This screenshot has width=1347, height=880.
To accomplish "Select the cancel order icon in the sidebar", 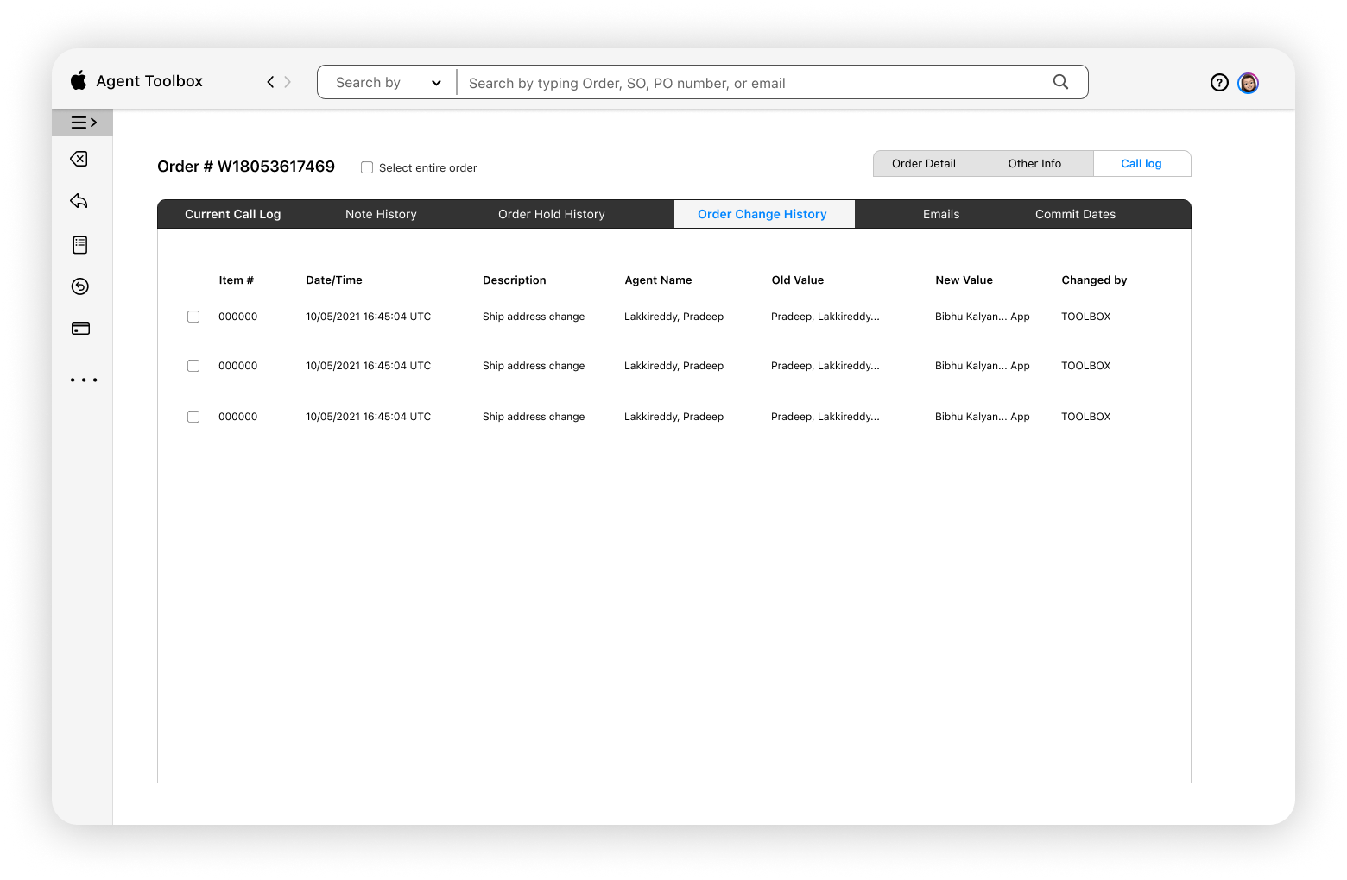I will (79, 159).
